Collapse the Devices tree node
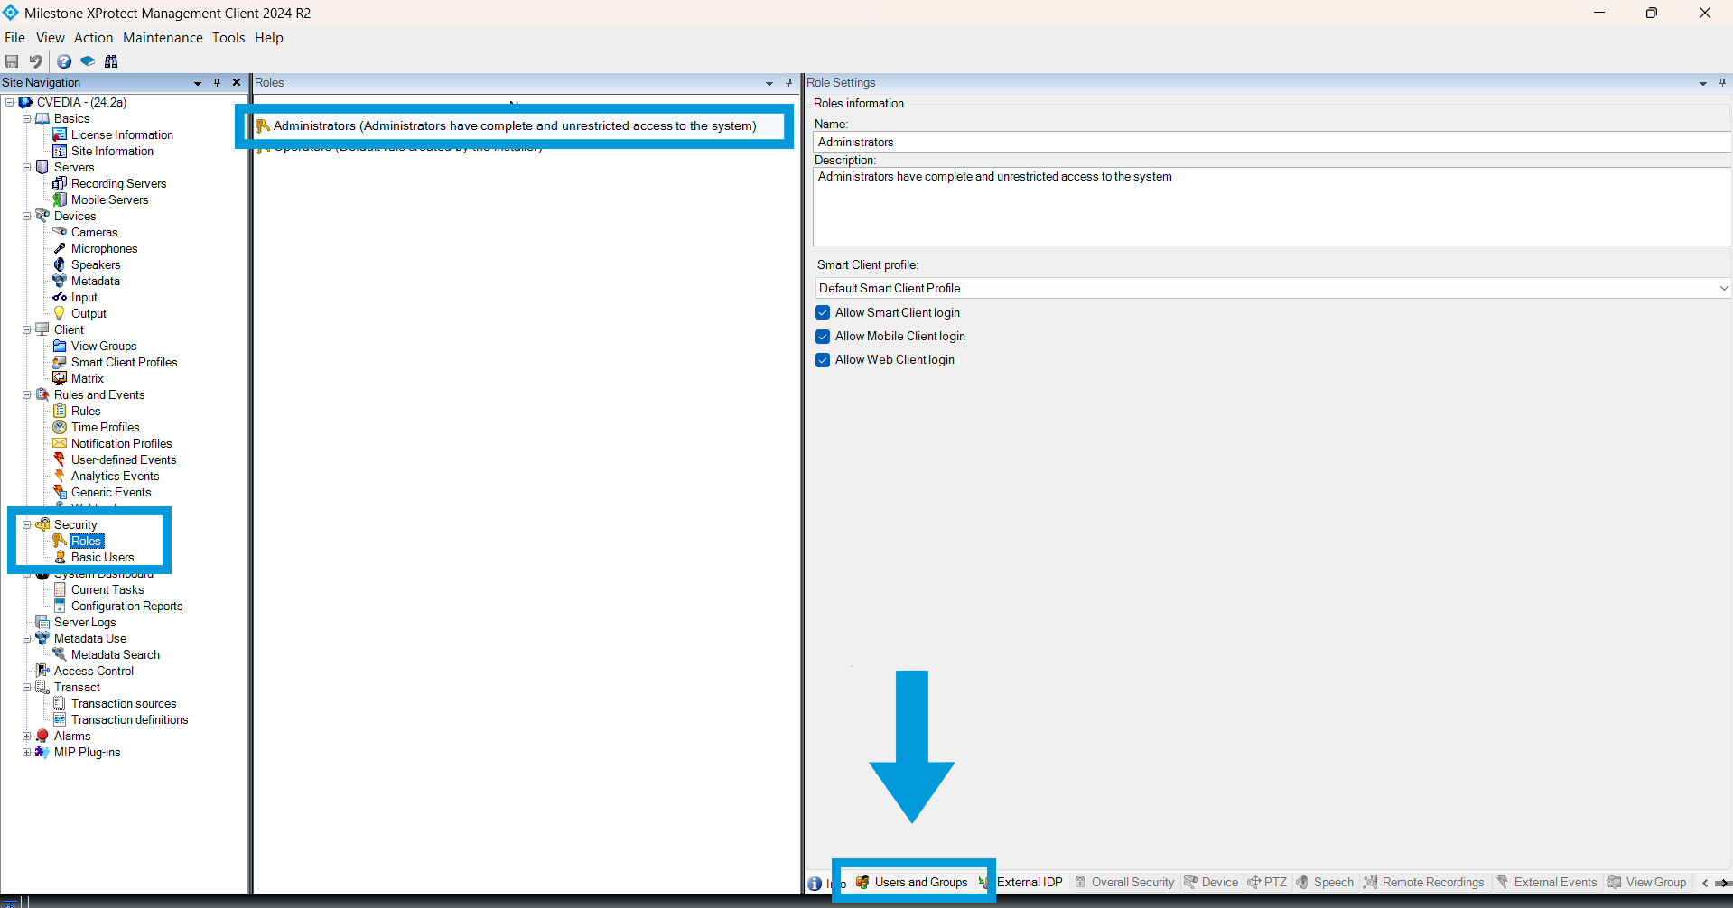Image resolution: width=1733 pixels, height=908 pixels. [x=26, y=216]
